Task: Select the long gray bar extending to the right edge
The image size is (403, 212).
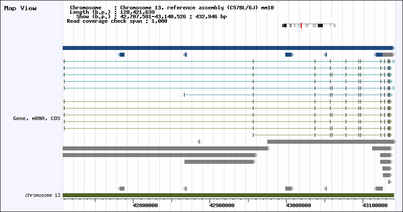Action: coord(331,141)
